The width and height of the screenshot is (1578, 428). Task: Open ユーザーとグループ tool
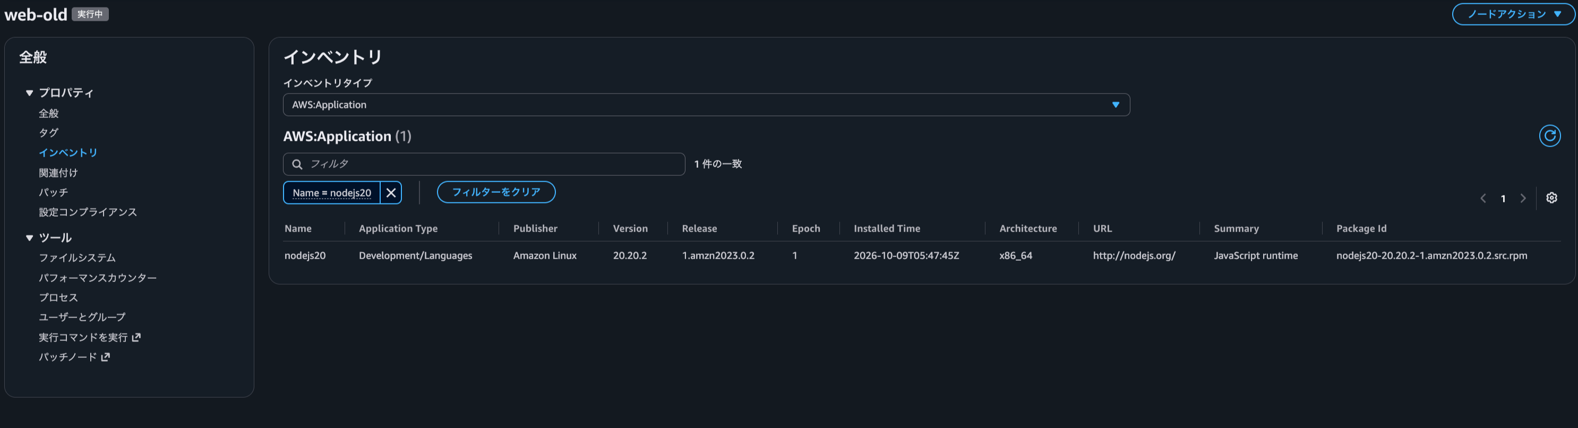pyautogui.click(x=82, y=317)
